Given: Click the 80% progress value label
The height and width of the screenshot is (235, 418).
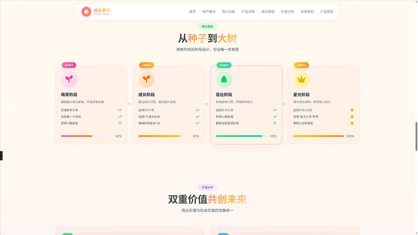Looking at the screenshot, I should pos(196,136).
